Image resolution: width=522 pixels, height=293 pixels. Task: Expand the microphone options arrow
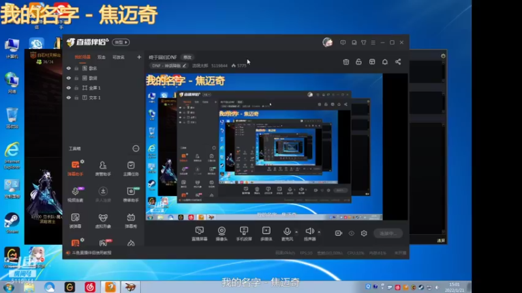pyautogui.click(x=296, y=232)
